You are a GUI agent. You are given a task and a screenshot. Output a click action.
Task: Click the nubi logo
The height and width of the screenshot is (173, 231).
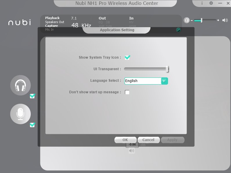click(x=20, y=22)
